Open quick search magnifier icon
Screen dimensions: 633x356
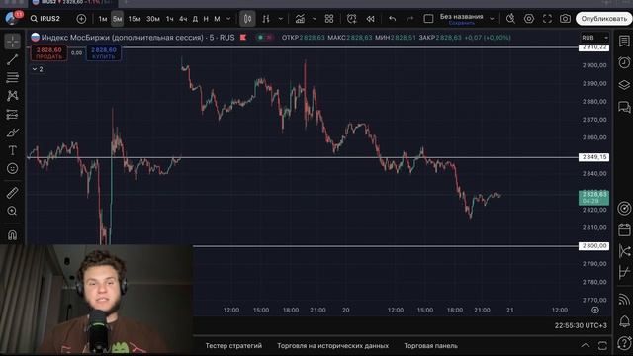pos(510,19)
